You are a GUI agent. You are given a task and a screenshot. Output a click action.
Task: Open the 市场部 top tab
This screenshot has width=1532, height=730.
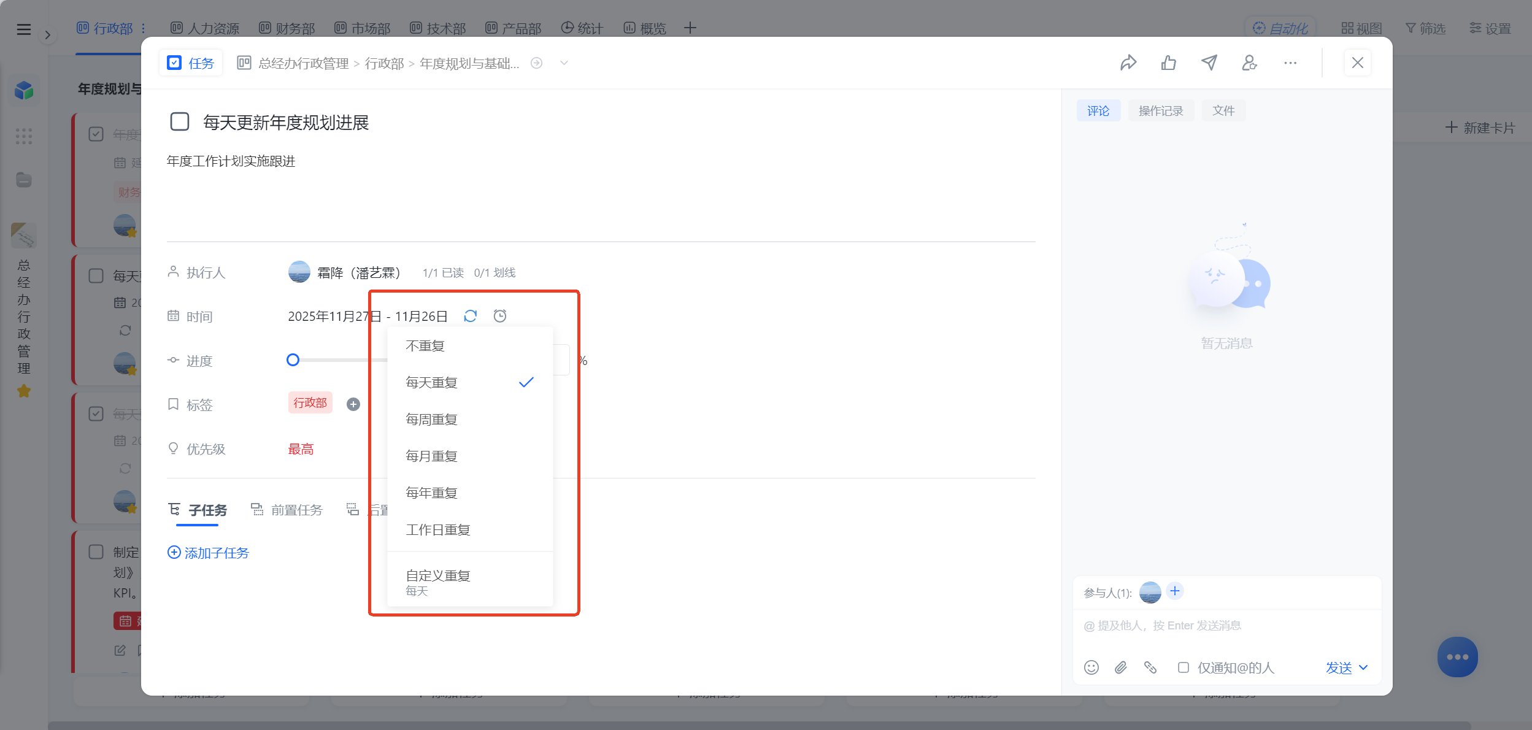click(362, 28)
